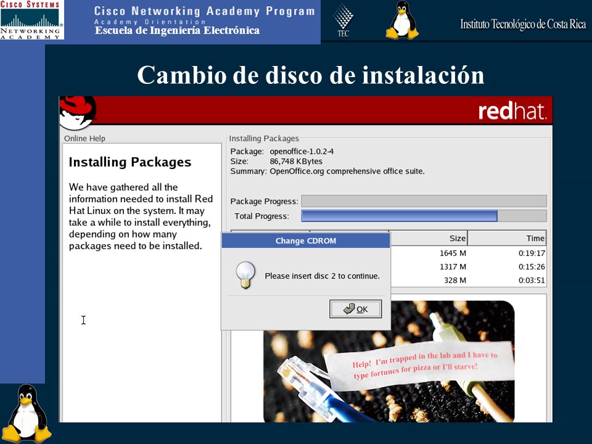Click the Total Progress bar
This screenshot has height=444, width=592.
coord(424,216)
